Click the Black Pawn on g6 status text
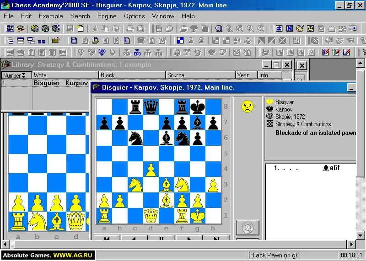 click(x=274, y=255)
